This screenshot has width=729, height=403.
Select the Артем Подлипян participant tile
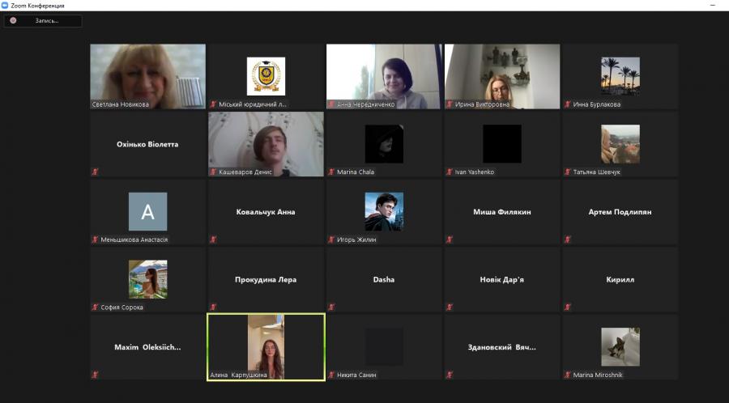pyautogui.click(x=620, y=212)
